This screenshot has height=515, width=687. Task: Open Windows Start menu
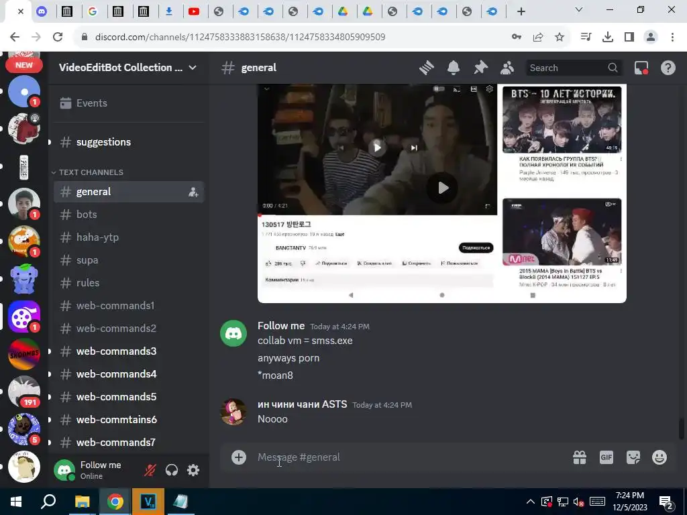16,502
